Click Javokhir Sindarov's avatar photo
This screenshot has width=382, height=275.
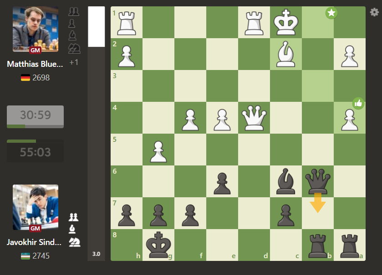pos(35,207)
